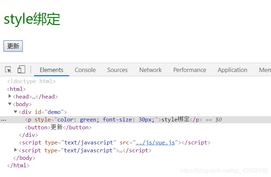Screen dimensions: 271x177
Task: Toggle the device toolbar icon
Action: point(21,70)
